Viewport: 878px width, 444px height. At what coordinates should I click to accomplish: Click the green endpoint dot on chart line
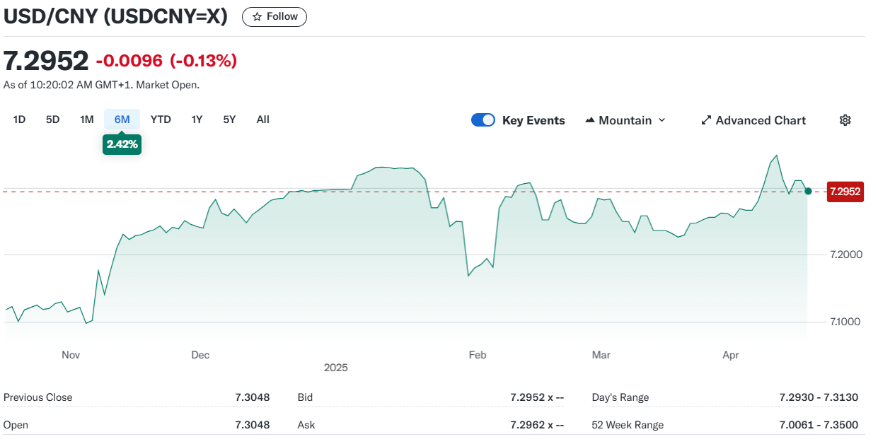coord(808,191)
